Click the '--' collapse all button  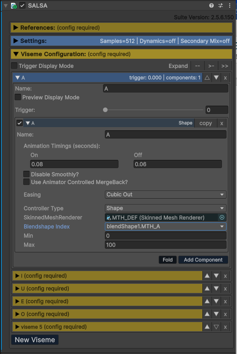197,66
